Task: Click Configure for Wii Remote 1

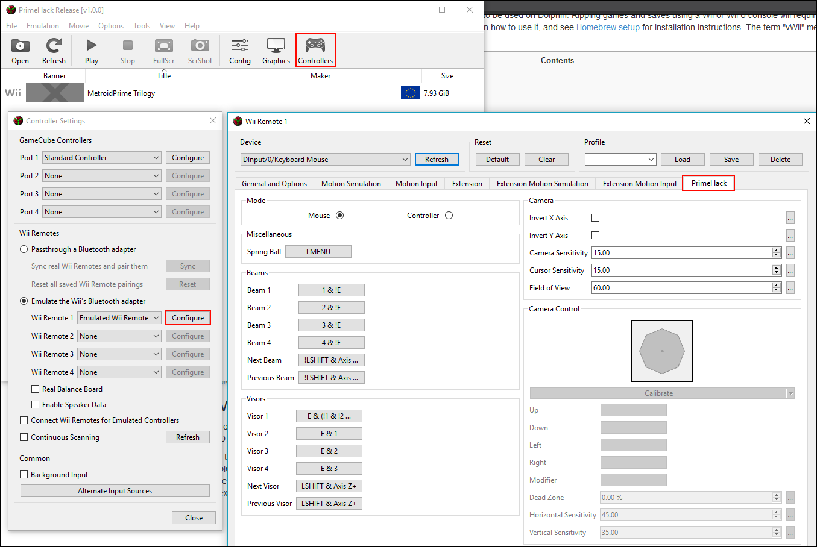Action: pos(188,318)
